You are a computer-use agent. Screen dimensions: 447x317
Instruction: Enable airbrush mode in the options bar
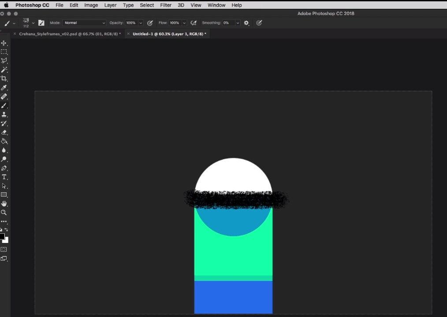tap(193, 22)
